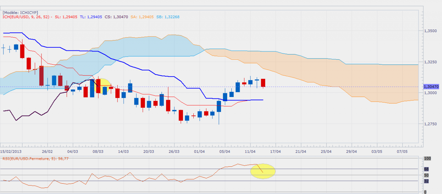
Task: Click the 04/03 date axis label
Action: [x=73, y=152]
